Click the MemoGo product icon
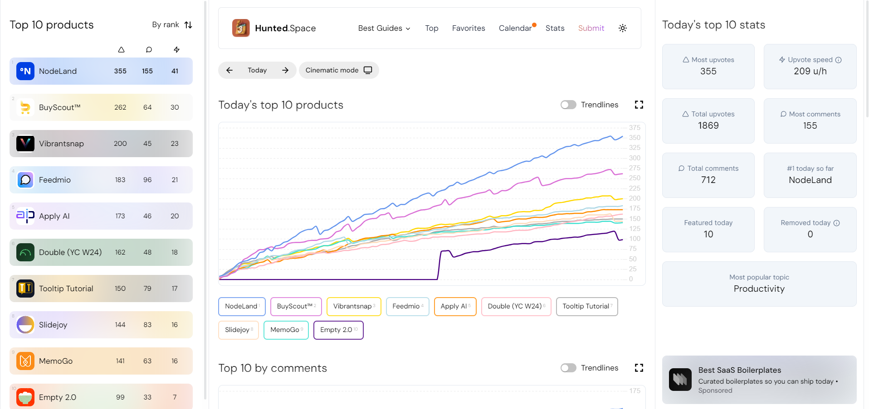 point(25,361)
